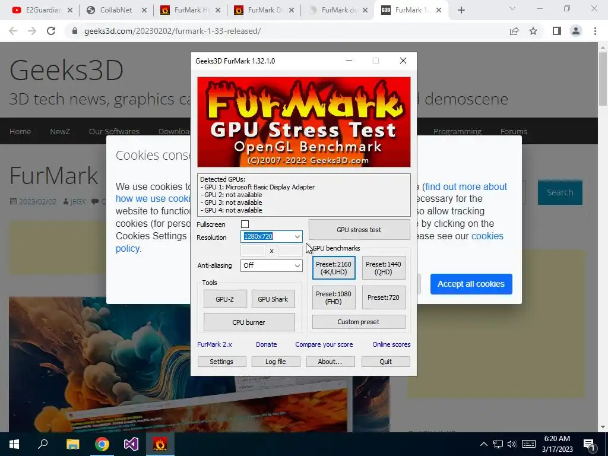This screenshot has height=456, width=608.
Task: Run the Preset:720 benchmark
Action: [x=384, y=297]
